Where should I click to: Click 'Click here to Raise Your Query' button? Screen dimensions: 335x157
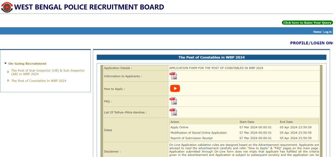307,23
